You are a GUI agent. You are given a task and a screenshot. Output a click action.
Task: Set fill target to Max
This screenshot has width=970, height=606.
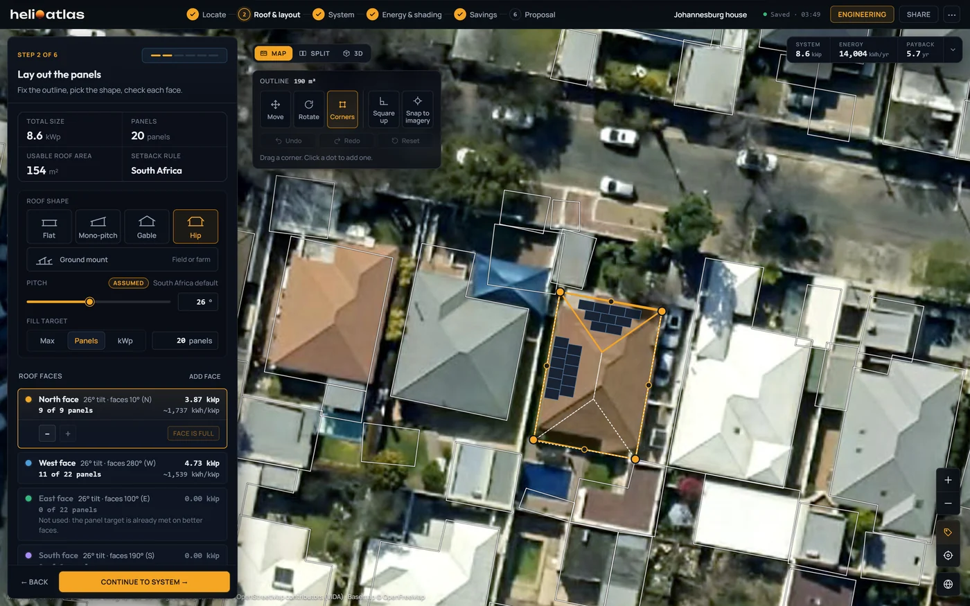coord(47,341)
